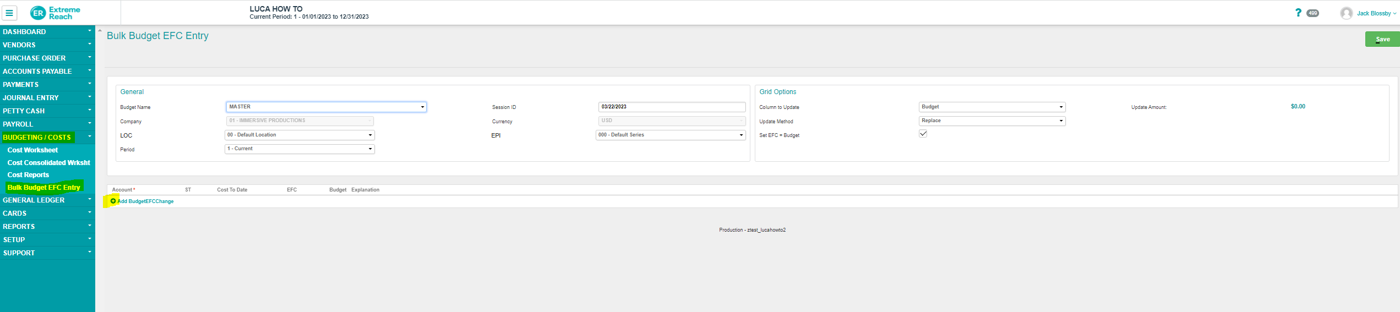Open the help question mark icon
This screenshot has height=312, width=1400.
[1298, 13]
